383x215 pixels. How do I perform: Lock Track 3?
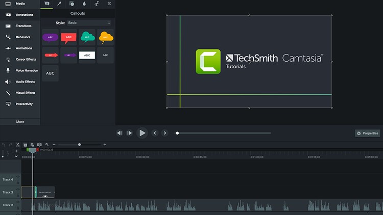18,195
